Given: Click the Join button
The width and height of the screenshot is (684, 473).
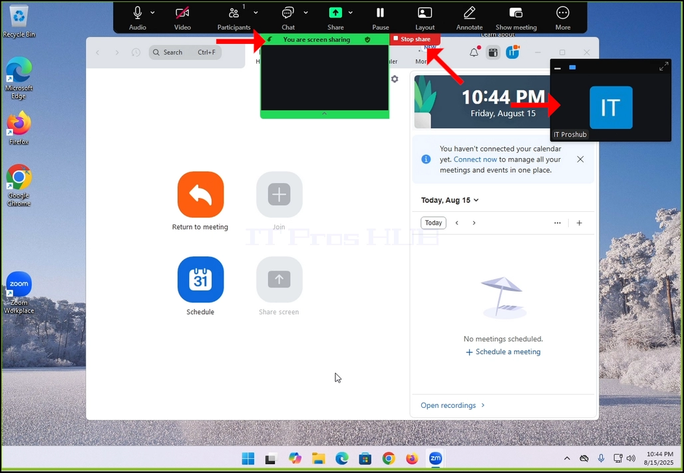Looking at the screenshot, I should tap(279, 194).
